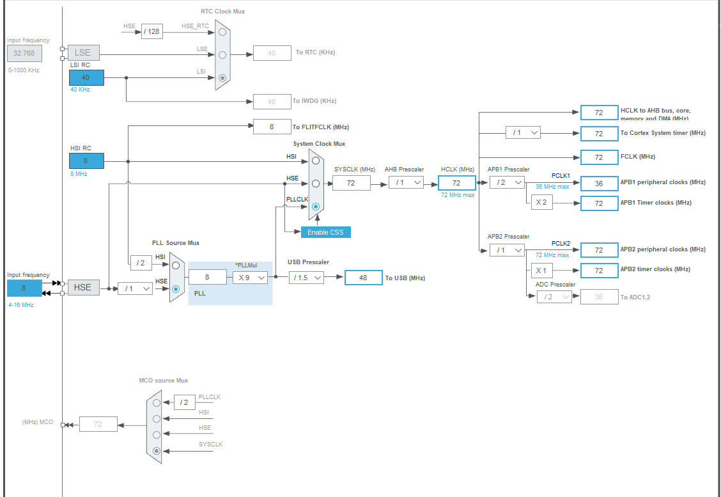Click the HSE input frequency field

click(x=24, y=288)
